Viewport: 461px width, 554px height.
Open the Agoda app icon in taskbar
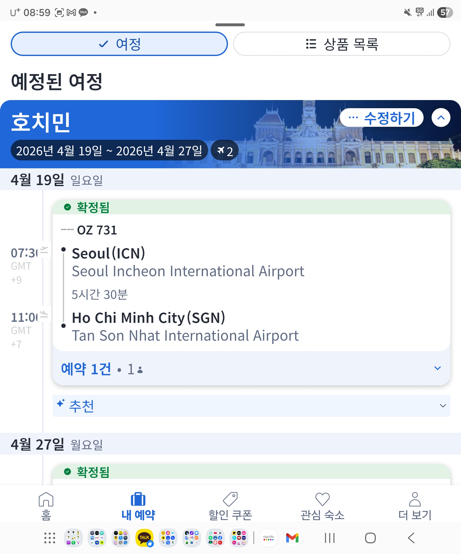[268, 538]
